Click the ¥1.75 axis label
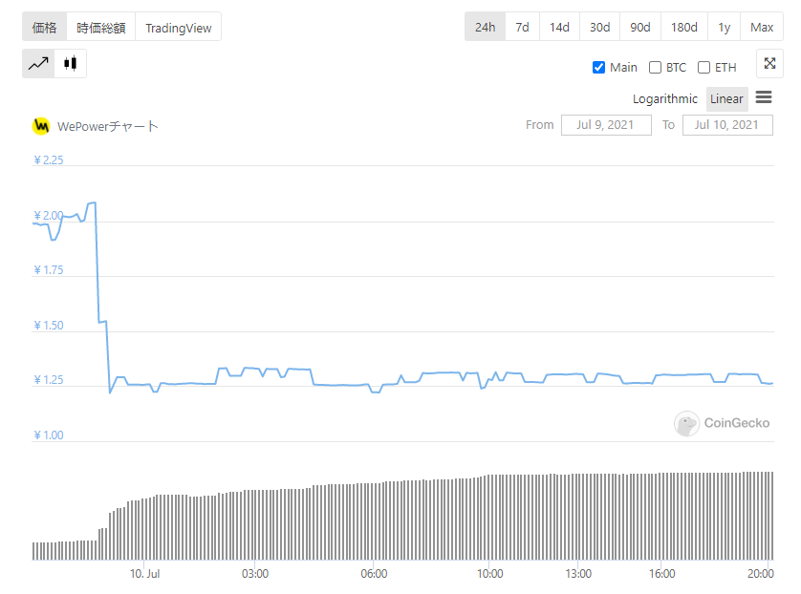The width and height of the screenshot is (801, 594). tap(49, 270)
